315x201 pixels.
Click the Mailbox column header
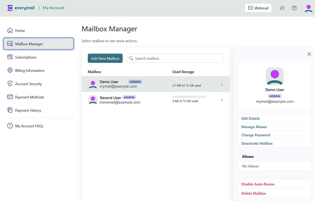[x=94, y=72]
